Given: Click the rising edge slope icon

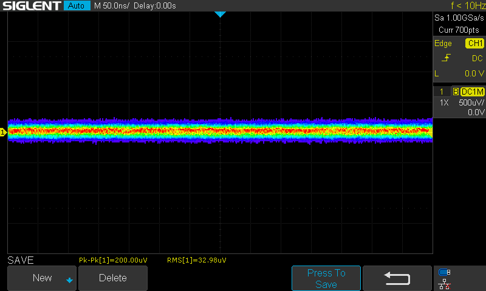Looking at the screenshot, I should [x=446, y=58].
